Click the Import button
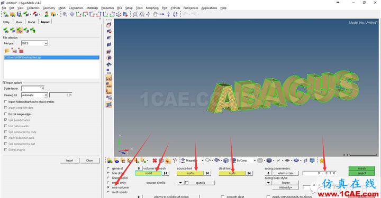 pyautogui.click(x=69, y=161)
